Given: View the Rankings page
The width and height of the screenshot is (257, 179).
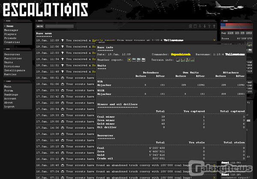Looking at the screenshot, I should point(11,94).
